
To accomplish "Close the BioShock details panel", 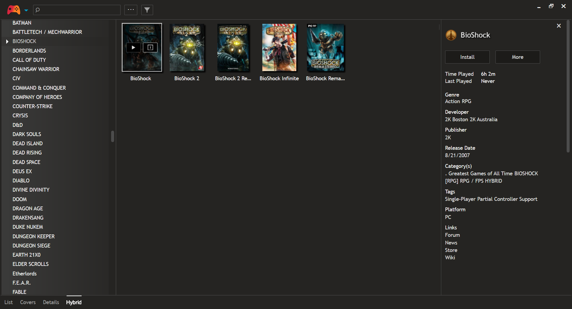I will click(x=559, y=26).
